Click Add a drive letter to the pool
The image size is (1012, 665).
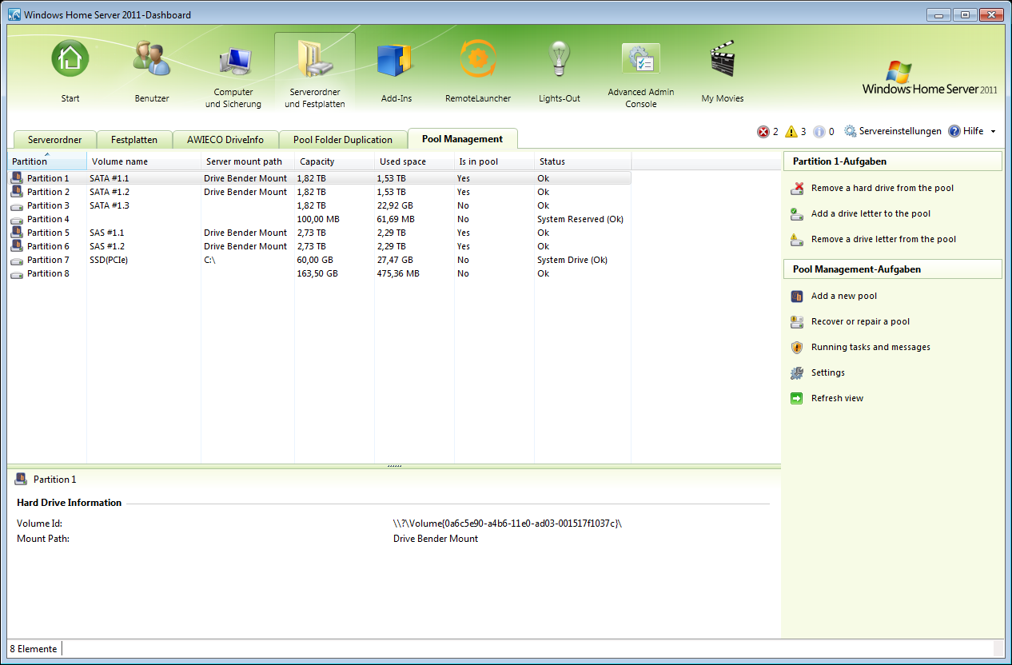point(871,214)
